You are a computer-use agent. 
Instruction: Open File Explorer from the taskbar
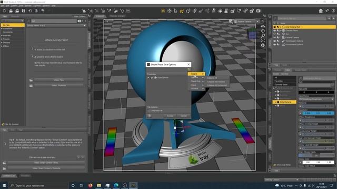99,185
